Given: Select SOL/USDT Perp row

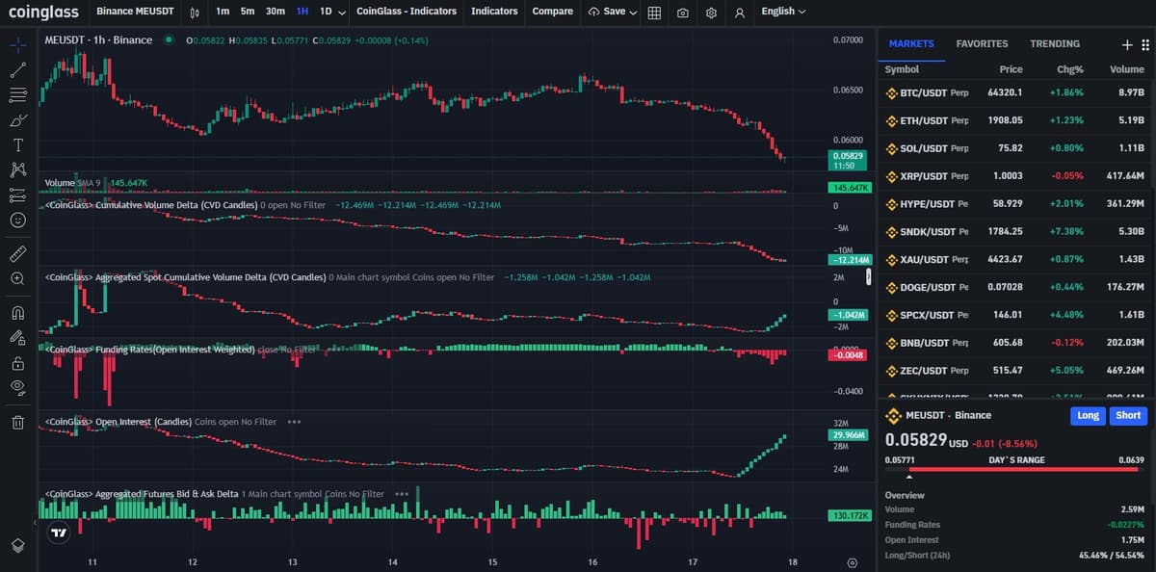Looking at the screenshot, I should [1015, 148].
